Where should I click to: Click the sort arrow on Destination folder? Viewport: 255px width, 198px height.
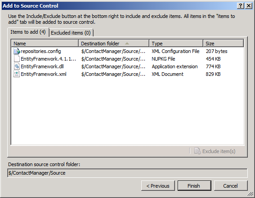pos(127,44)
